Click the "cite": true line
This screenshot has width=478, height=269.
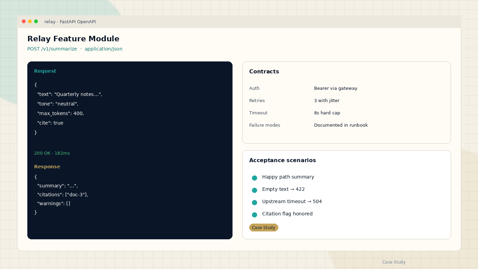click(x=50, y=123)
